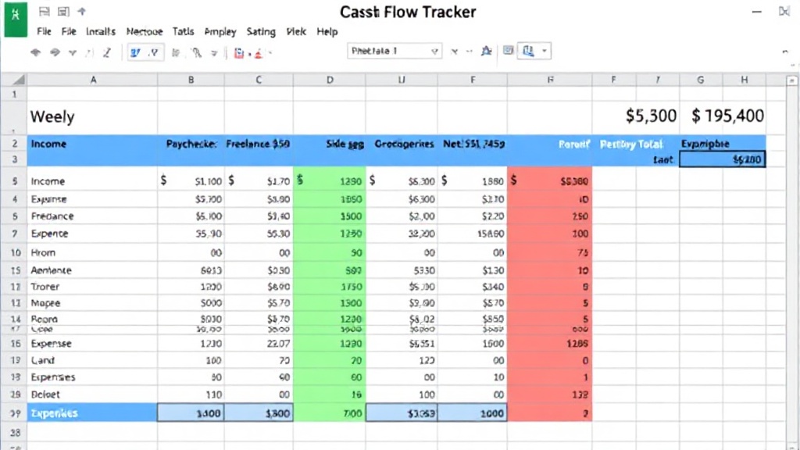This screenshot has height=450, width=800.
Task: Click the dropdown arrow of the font box
Action: pos(434,51)
